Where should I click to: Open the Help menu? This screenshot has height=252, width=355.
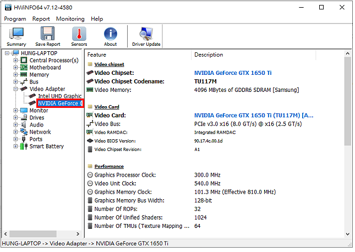pyautogui.click(x=97, y=19)
